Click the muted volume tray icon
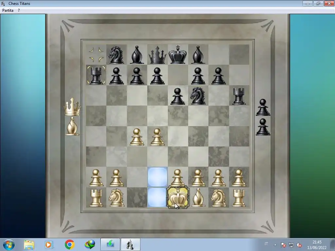The height and width of the screenshot is (251, 335). coord(299,245)
